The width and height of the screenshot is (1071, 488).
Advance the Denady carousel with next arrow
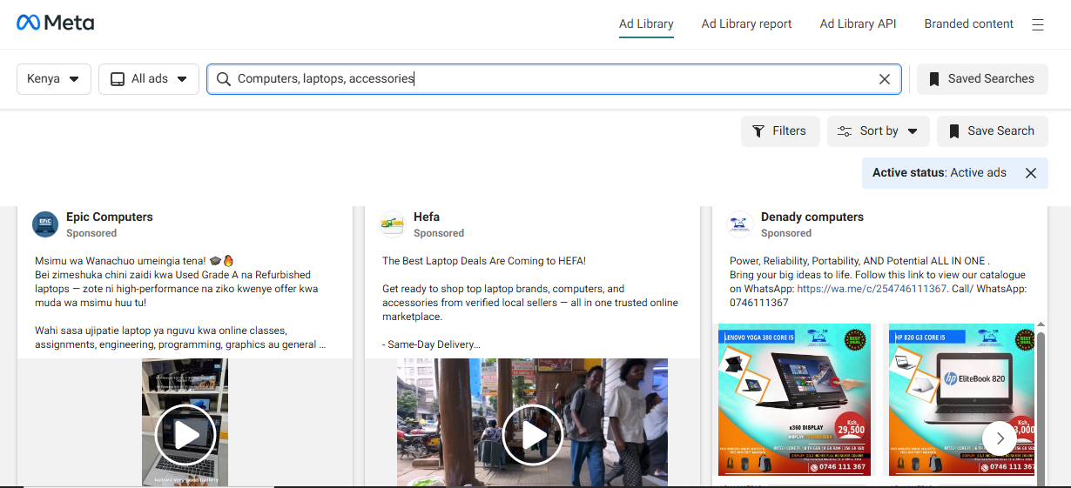1000,438
